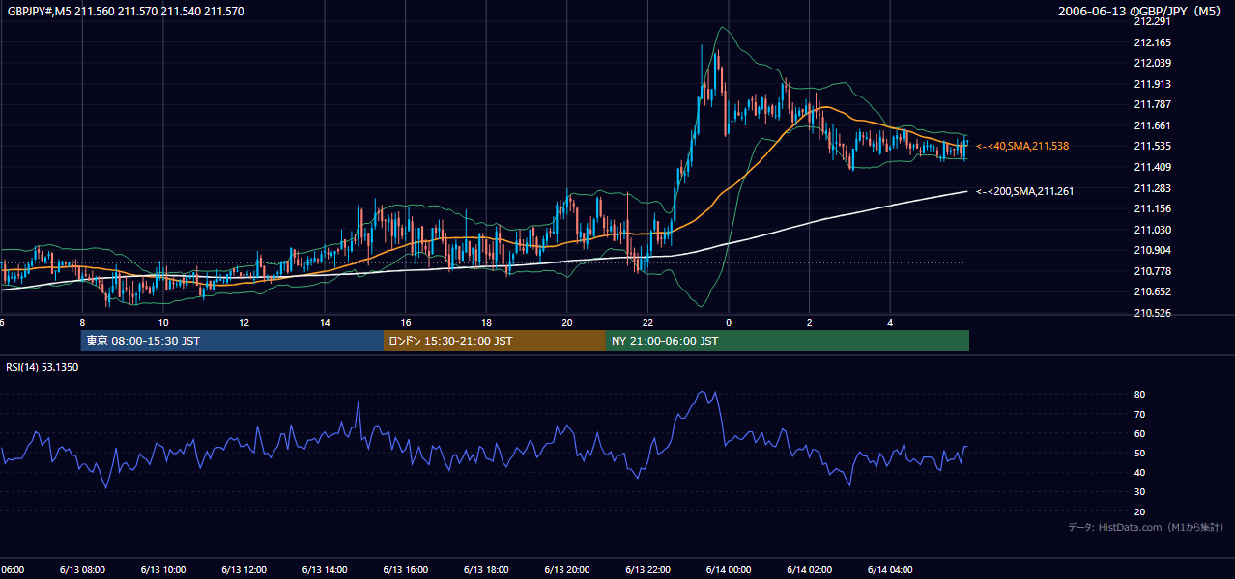
Task: Click hour tick 10 under the price chart
Action: [163, 323]
